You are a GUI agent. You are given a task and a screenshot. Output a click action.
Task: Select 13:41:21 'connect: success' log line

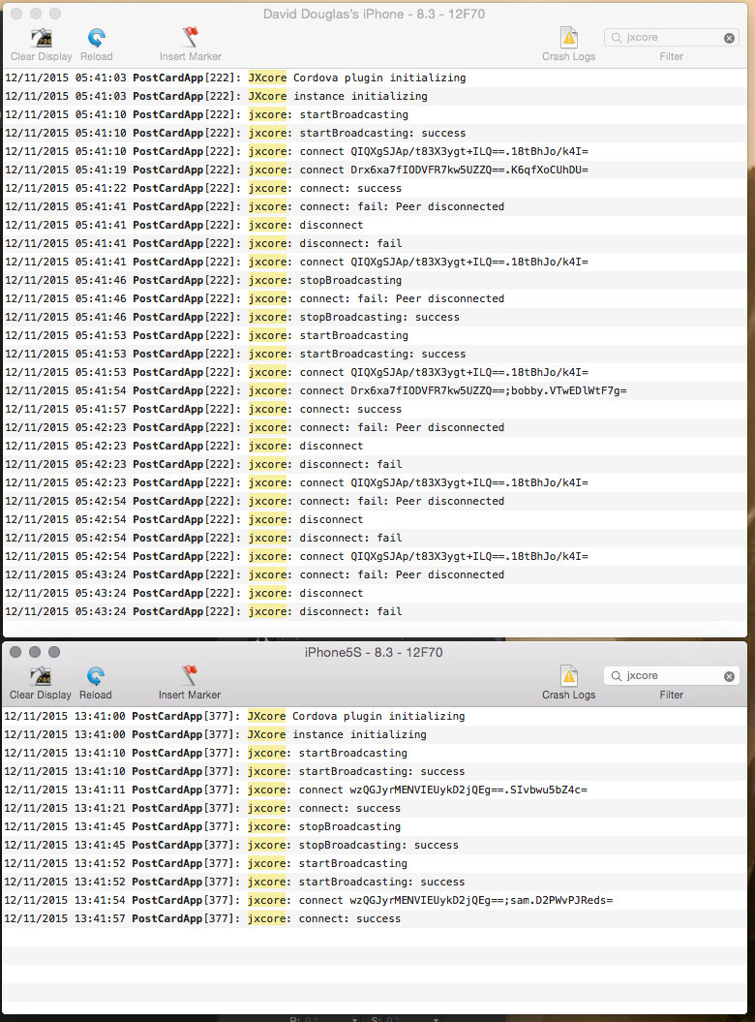[x=375, y=808]
